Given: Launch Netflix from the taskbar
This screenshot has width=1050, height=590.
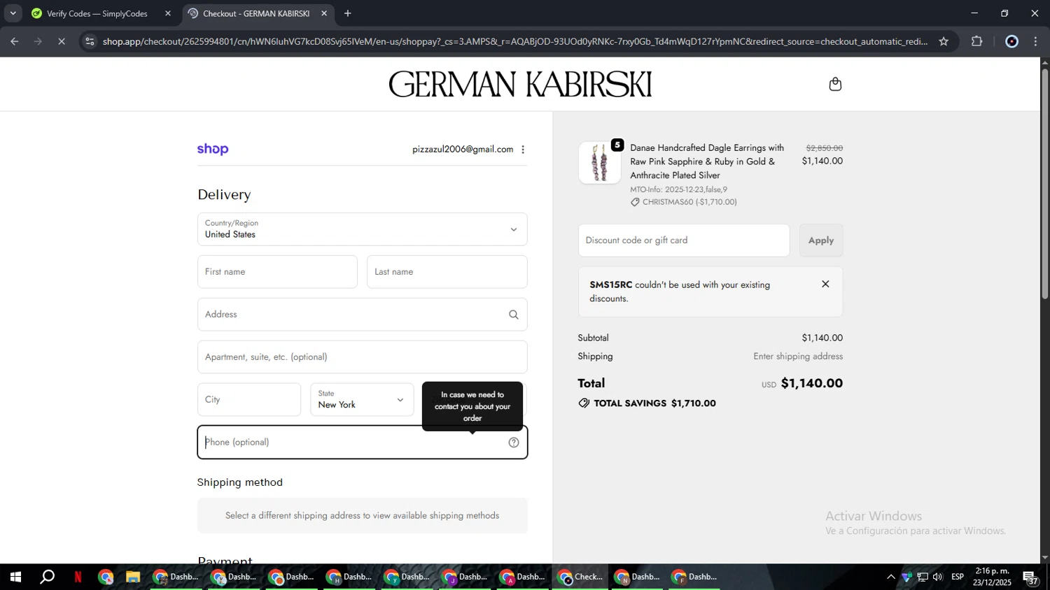Looking at the screenshot, I should [78, 577].
